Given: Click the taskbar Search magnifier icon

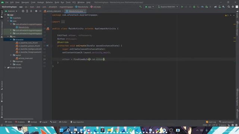Looking at the screenshot, I should [x=68, y=130].
